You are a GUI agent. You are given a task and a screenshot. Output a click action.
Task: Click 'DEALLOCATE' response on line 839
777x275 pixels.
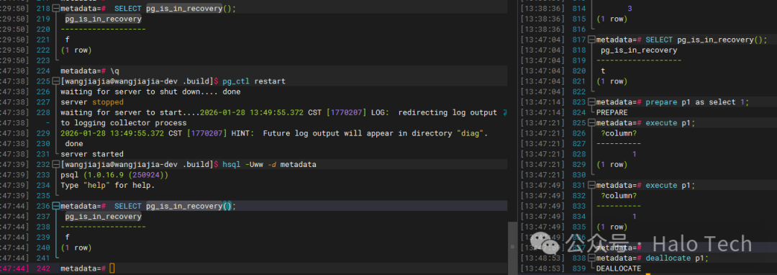[619, 269]
